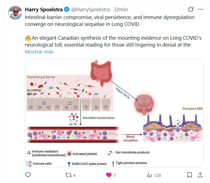Click the Harry Spoelstra display name
210x183 pixels.
coord(44,10)
